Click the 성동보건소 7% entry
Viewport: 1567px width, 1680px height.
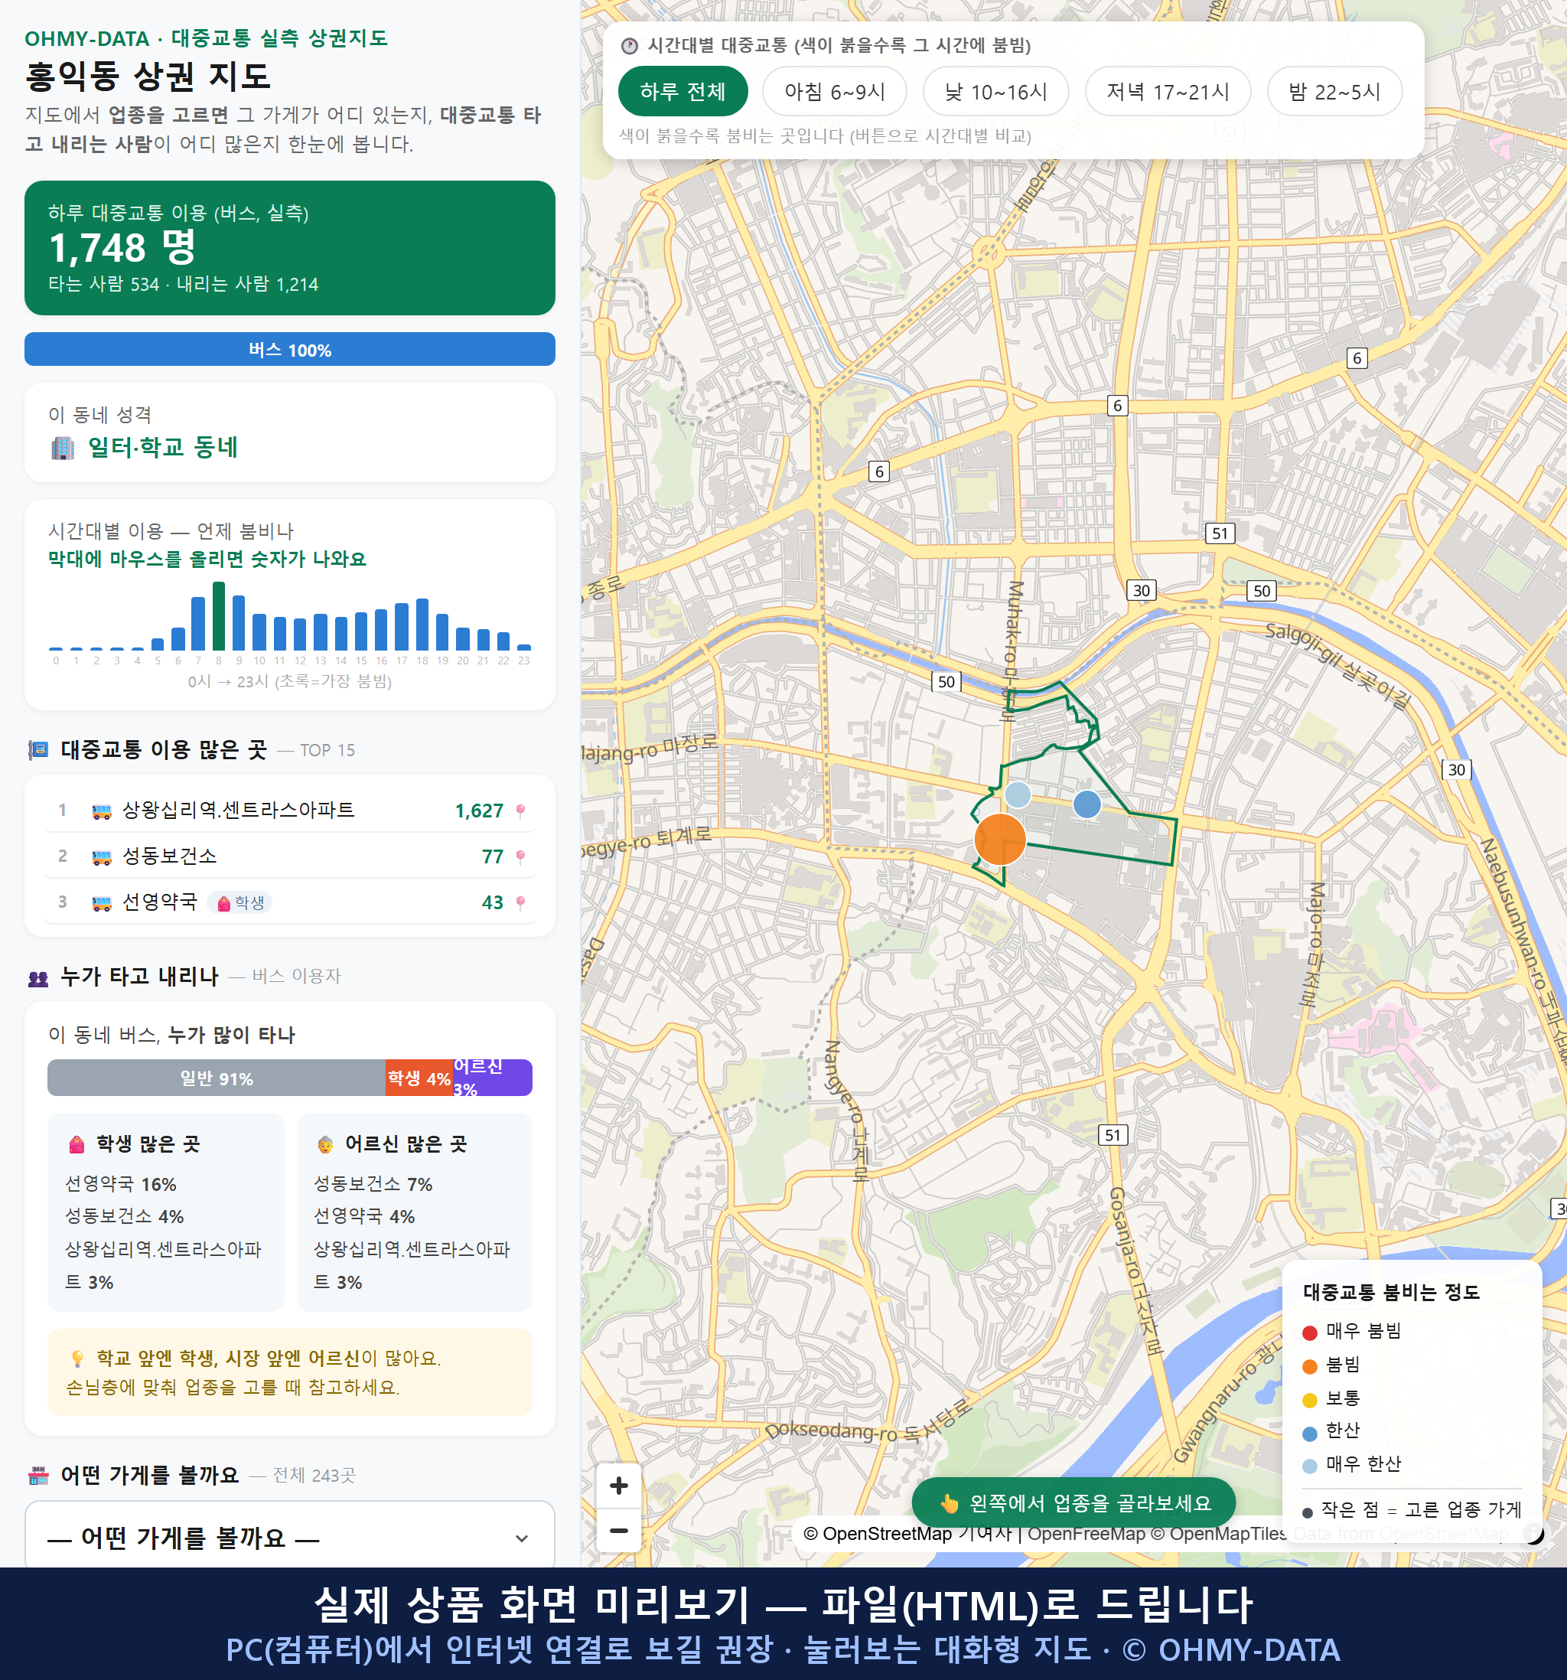point(373,1184)
